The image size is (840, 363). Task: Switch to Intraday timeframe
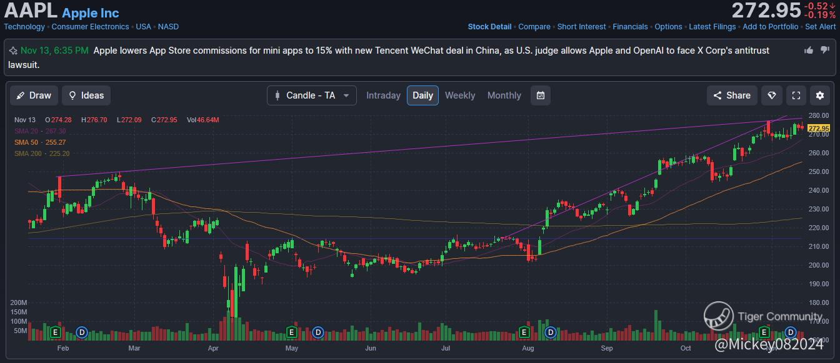point(383,95)
